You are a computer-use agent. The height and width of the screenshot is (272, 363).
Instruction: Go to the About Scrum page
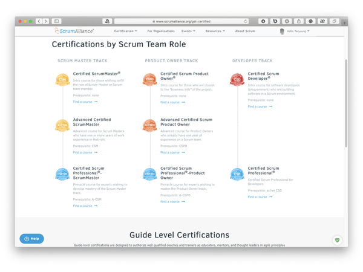pyautogui.click(x=245, y=31)
